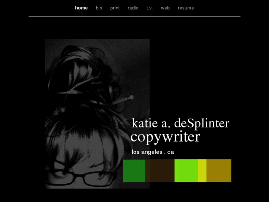Click the bright lime green block
269x202 pixels.
coord(186,170)
